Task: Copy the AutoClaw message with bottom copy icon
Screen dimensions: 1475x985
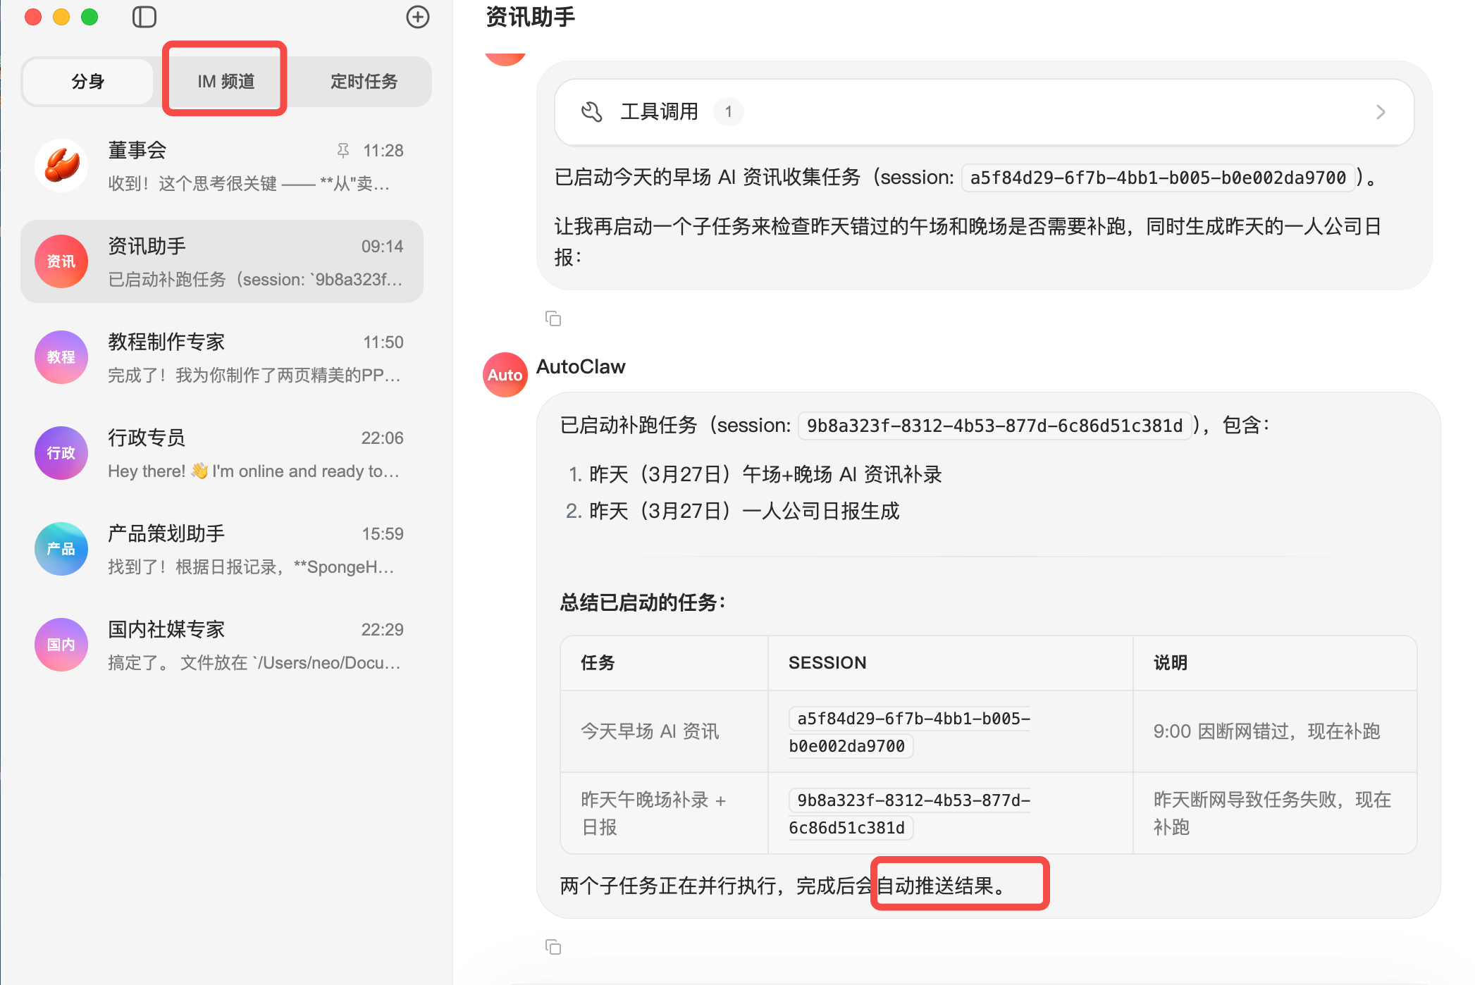Action: tap(553, 947)
